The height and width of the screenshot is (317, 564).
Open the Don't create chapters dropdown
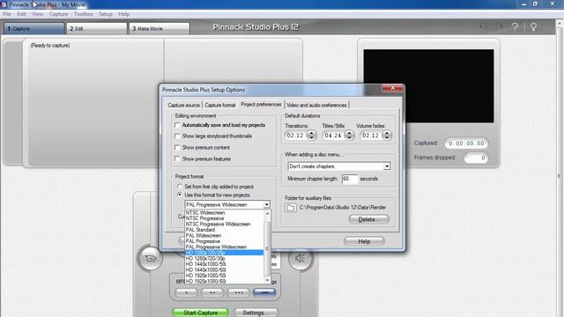pos(387,166)
